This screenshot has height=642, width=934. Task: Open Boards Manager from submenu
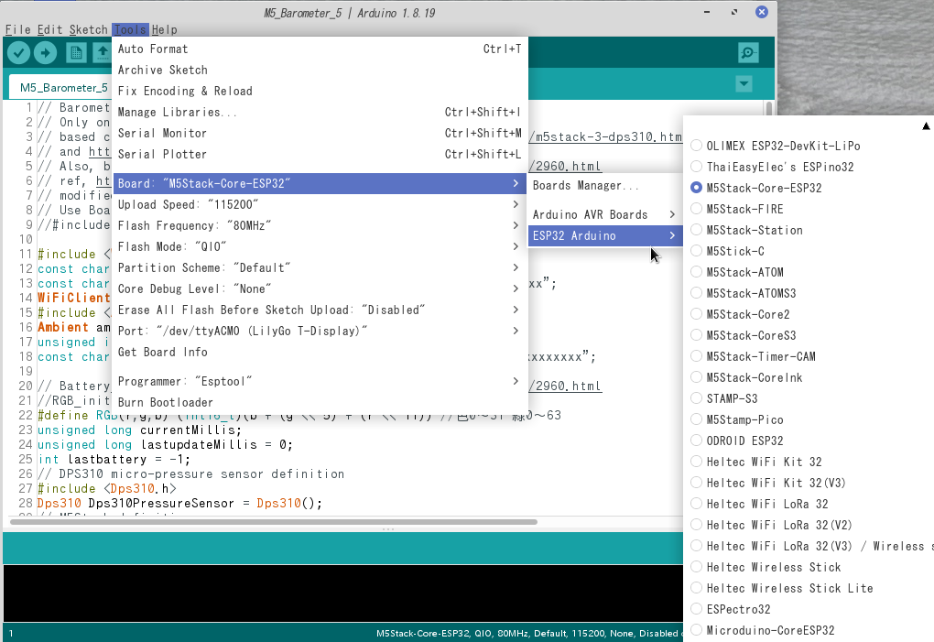click(x=604, y=185)
